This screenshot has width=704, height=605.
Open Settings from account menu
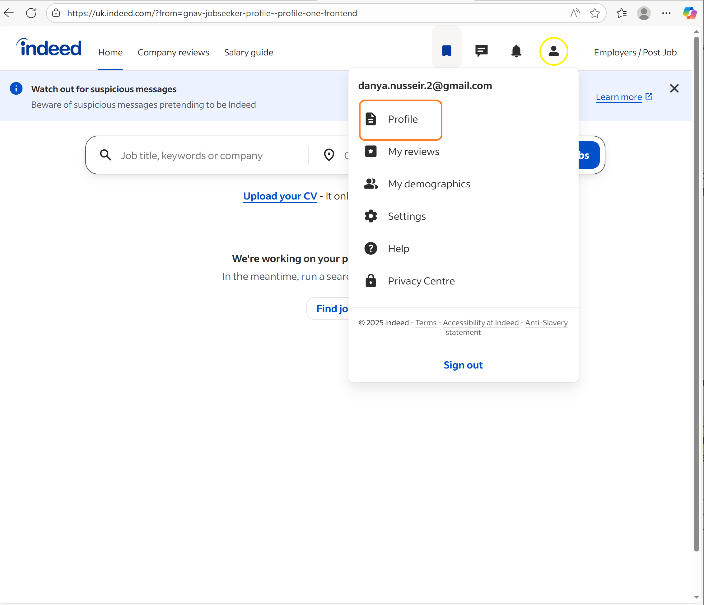(x=463, y=216)
